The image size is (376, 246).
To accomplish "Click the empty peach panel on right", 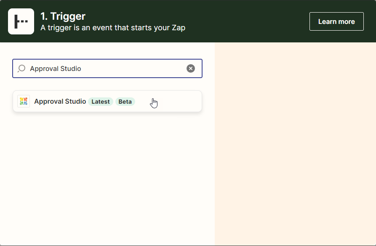I will 295,143.
